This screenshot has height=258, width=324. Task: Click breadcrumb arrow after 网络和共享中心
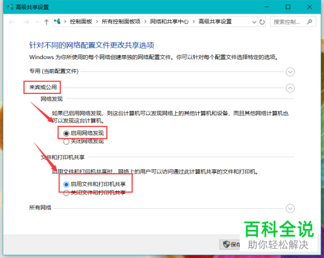(x=194, y=21)
